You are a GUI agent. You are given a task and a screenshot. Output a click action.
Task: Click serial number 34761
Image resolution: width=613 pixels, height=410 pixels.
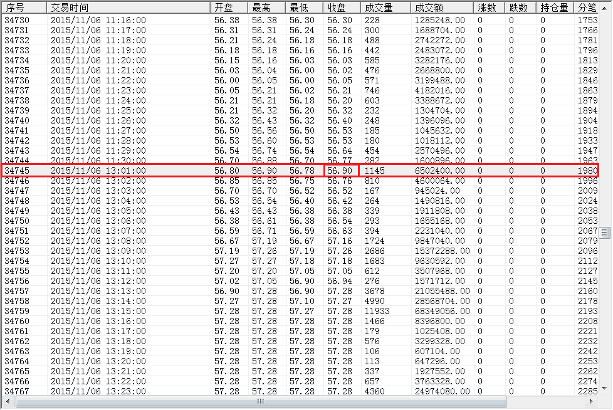click(17, 331)
